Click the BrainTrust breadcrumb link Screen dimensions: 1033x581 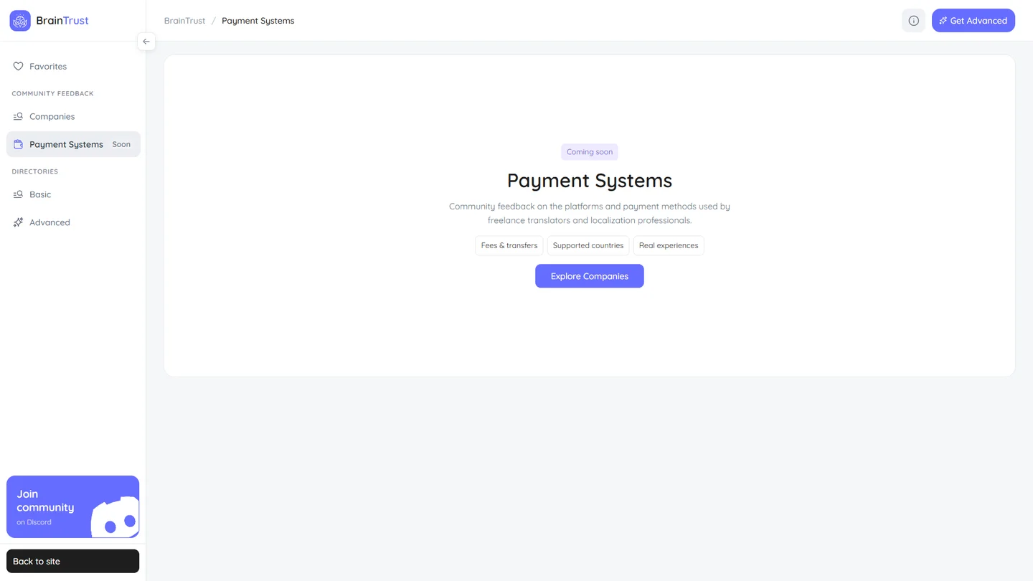coord(184,21)
